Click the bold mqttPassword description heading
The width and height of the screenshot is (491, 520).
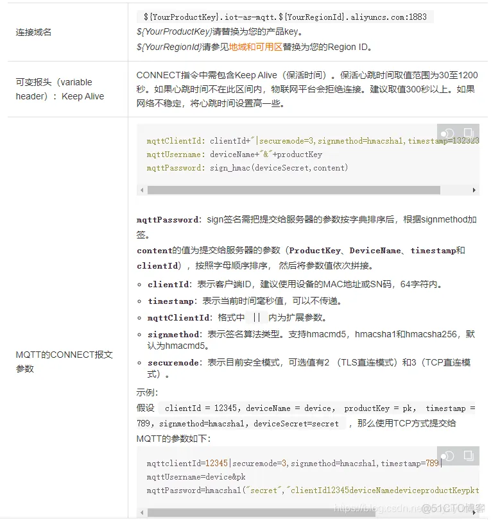click(169, 220)
